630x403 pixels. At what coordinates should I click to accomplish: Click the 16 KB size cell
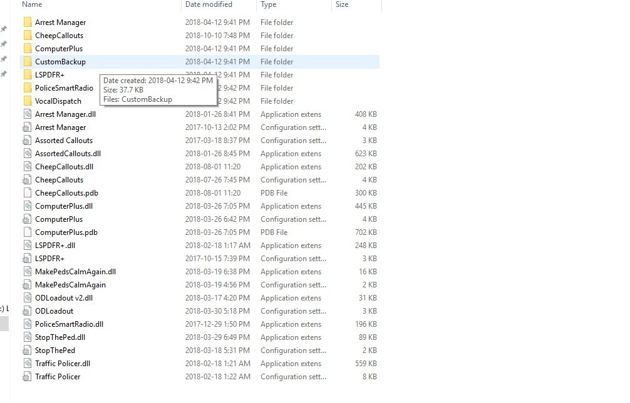click(368, 271)
